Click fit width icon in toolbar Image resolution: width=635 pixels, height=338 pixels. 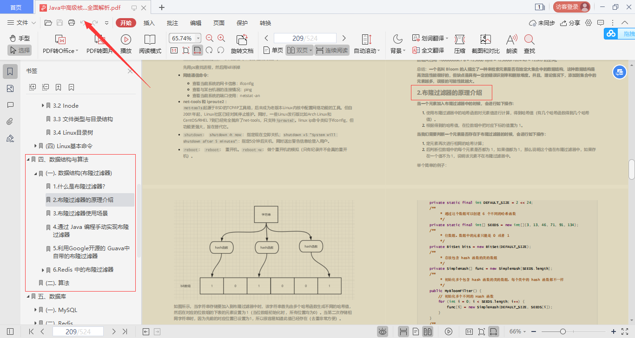[198, 50]
